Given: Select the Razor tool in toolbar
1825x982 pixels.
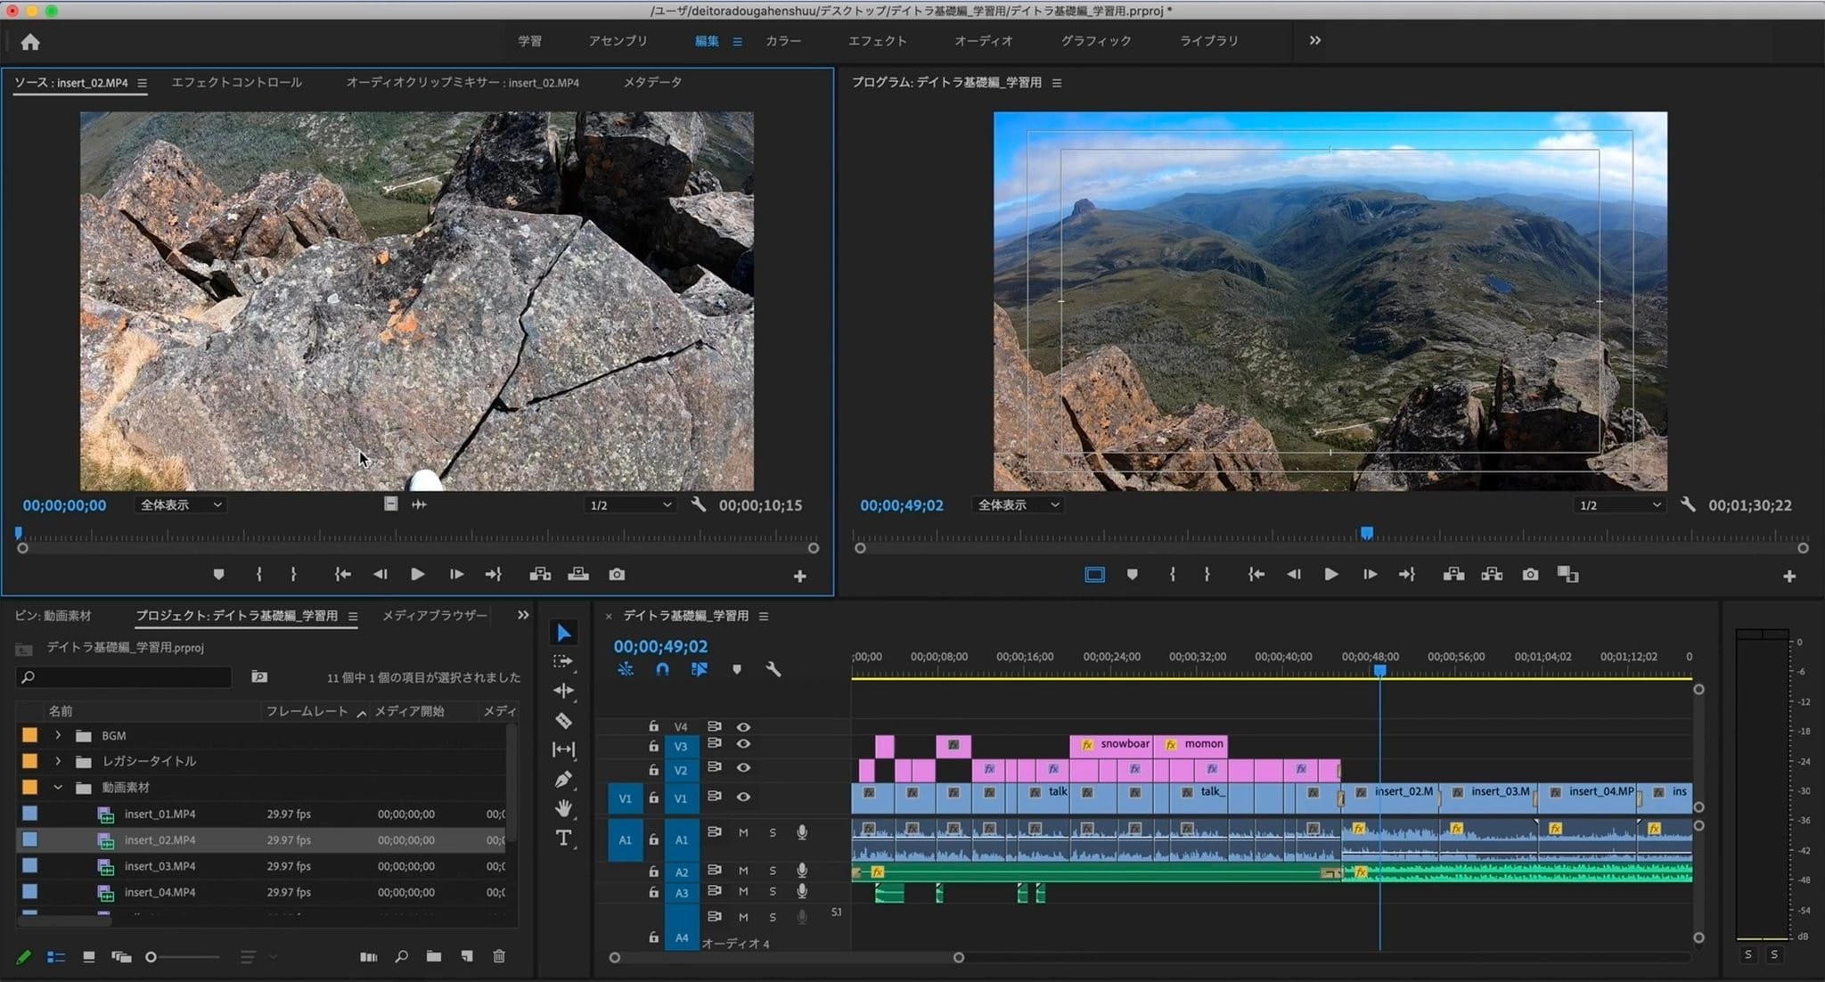Looking at the screenshot, I should [563, 720].
